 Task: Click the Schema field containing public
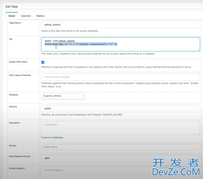coord(120,109)
